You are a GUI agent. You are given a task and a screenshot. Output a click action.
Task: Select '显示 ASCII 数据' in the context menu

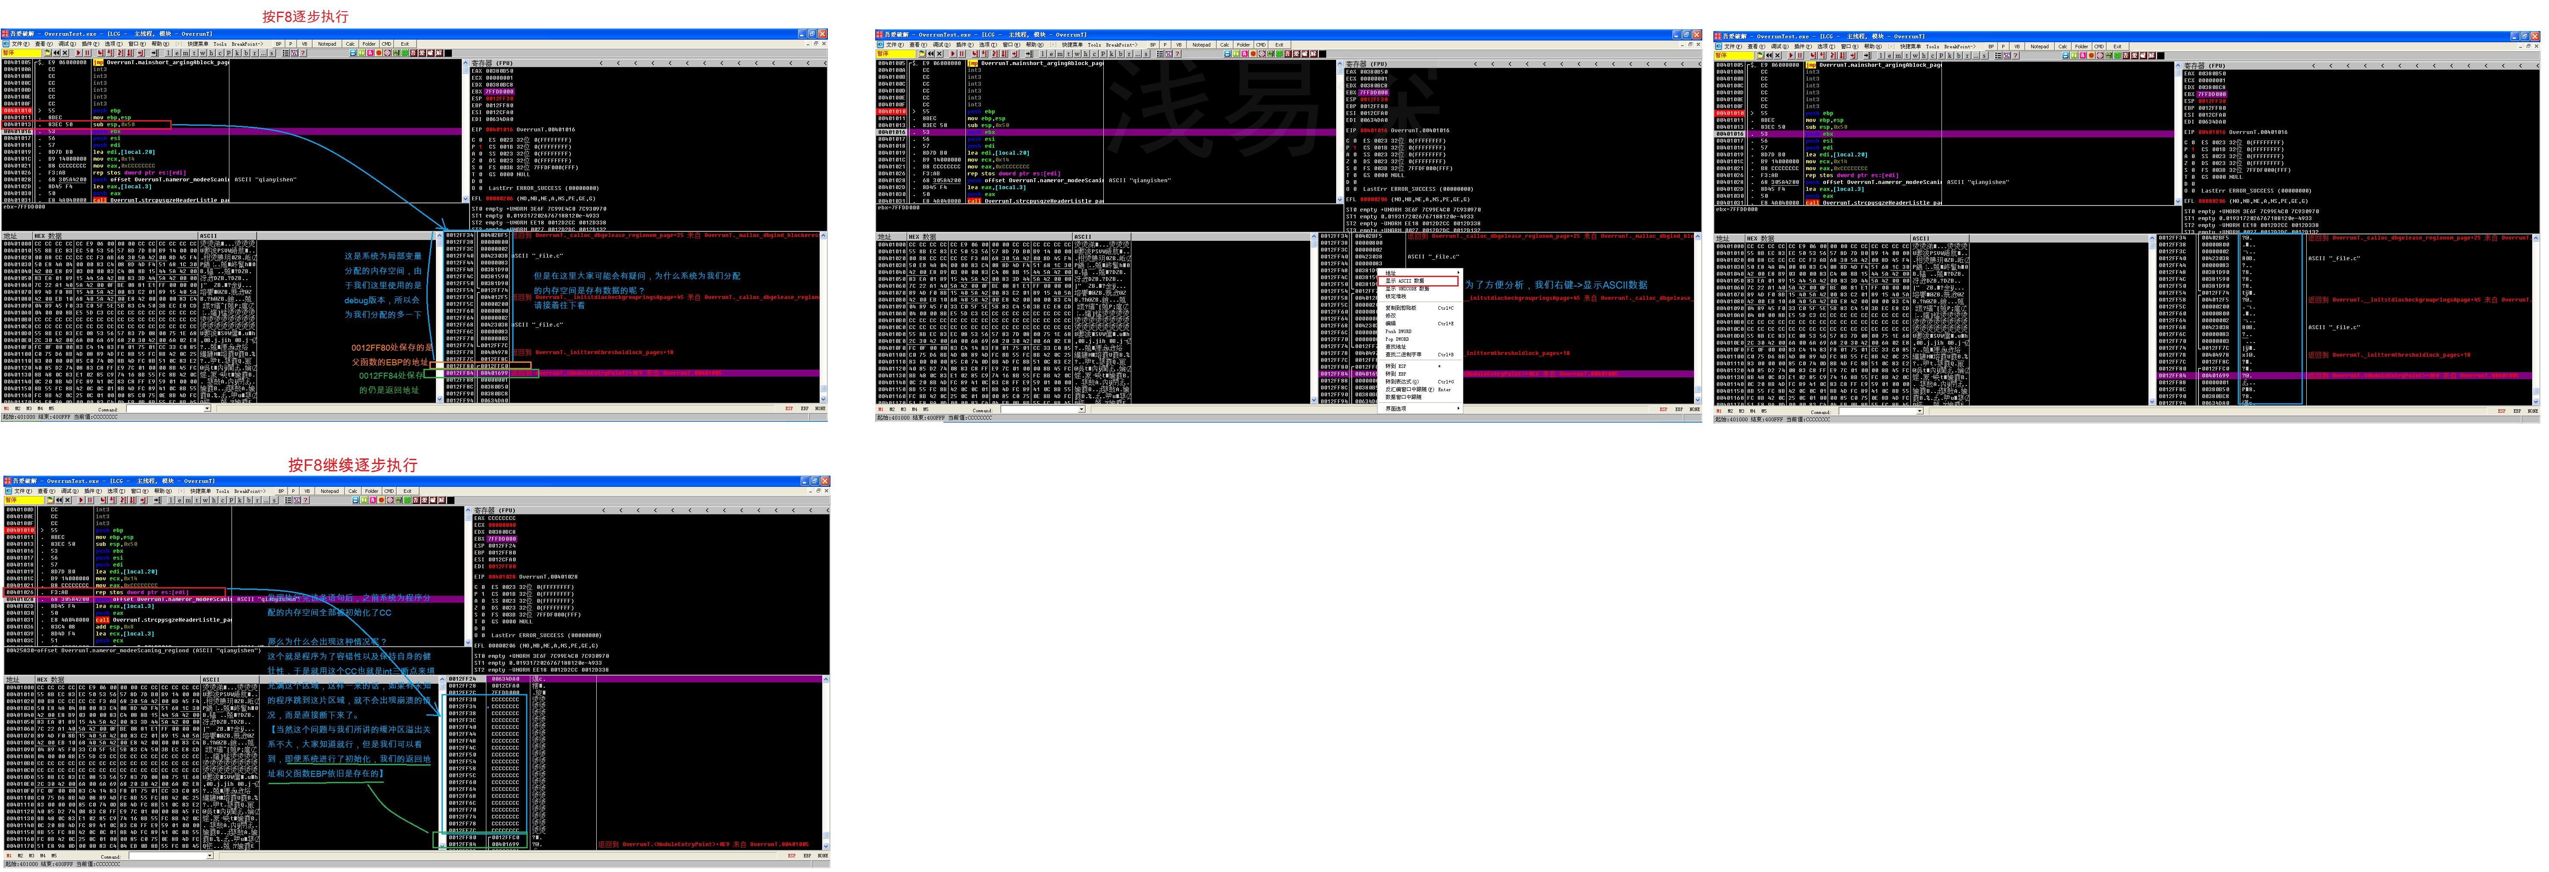click(x=1405, y=281)
